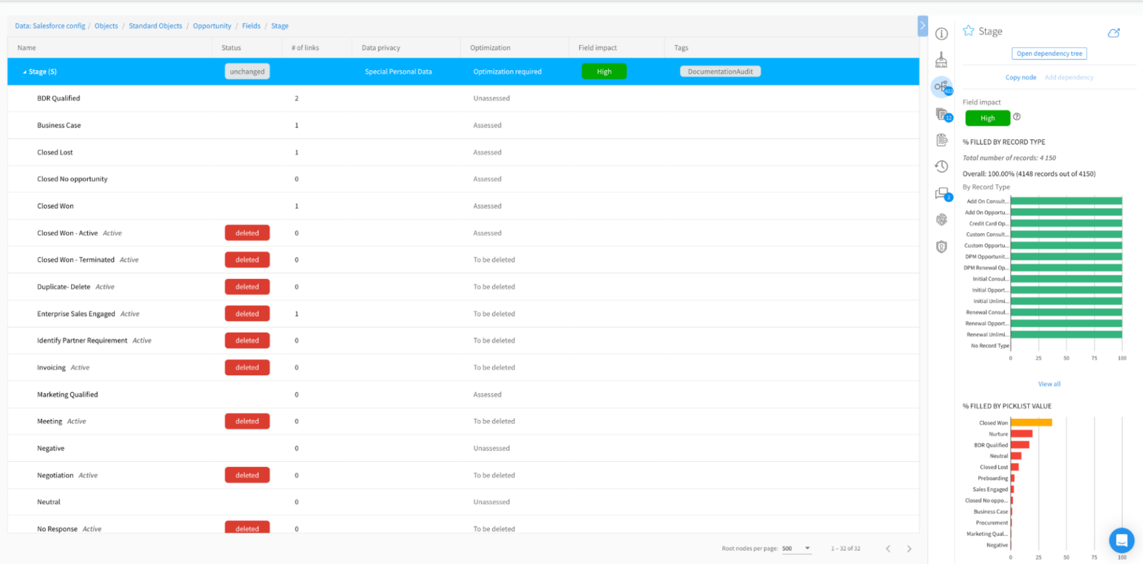Open the documents icon with 12 badge
1143x564 pixels.
(x=942, y=115)
